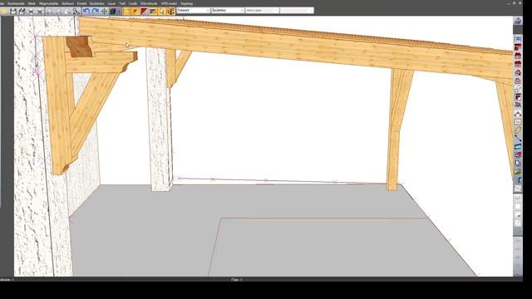The image size is (532, 299).
Task: Click the find magnifier-with-letters icon
Action: point(76,11)
